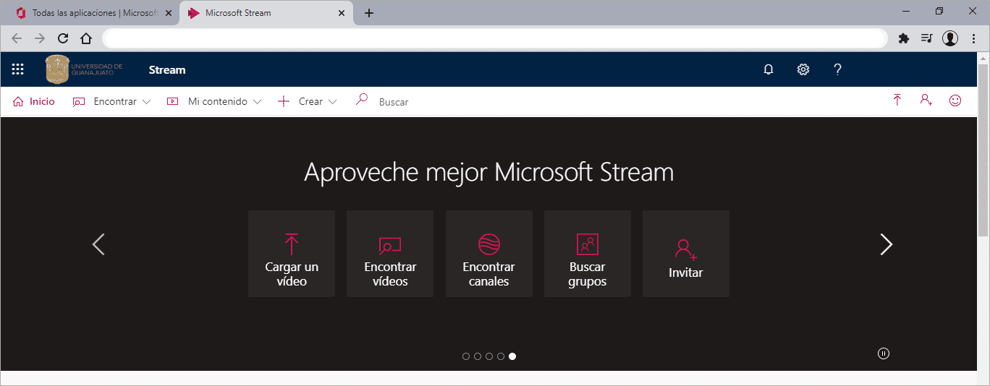Select the Invitar tile
Viewport: 990px width, 386px height.
686,254
